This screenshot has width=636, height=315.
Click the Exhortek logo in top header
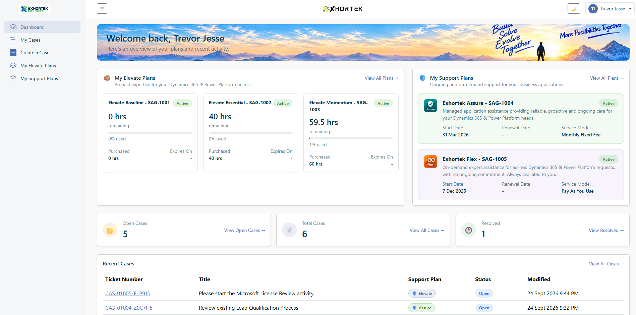click(x=343, y=9)
